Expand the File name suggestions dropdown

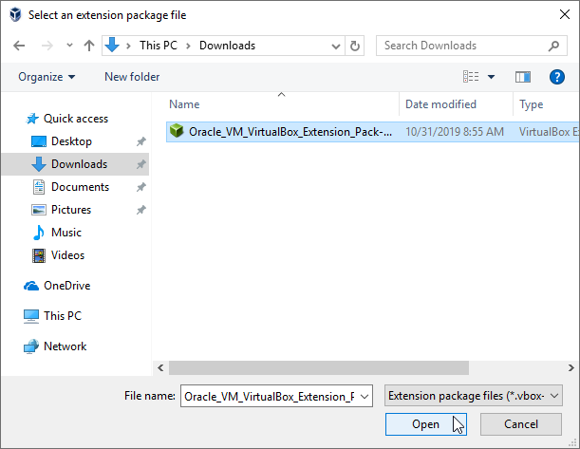pos(365,396)
